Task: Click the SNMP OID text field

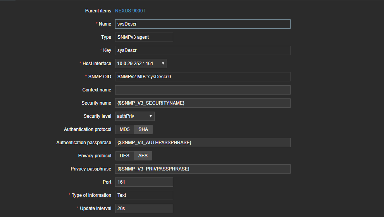Action: coord(202,77)
